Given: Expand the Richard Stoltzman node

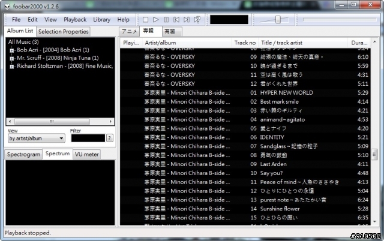Looking at the screenshot, I should click(x=11, y=67).
